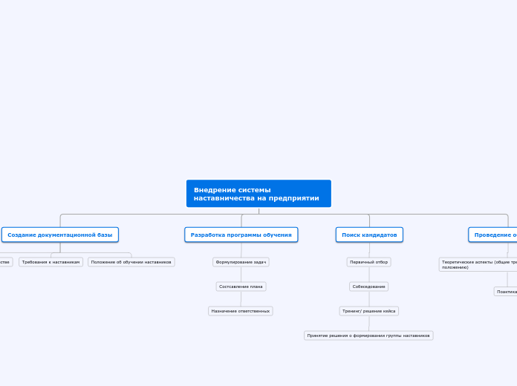Select the 'Собеседование' node
The image size is (517, 386).
[x=369, y=287]
